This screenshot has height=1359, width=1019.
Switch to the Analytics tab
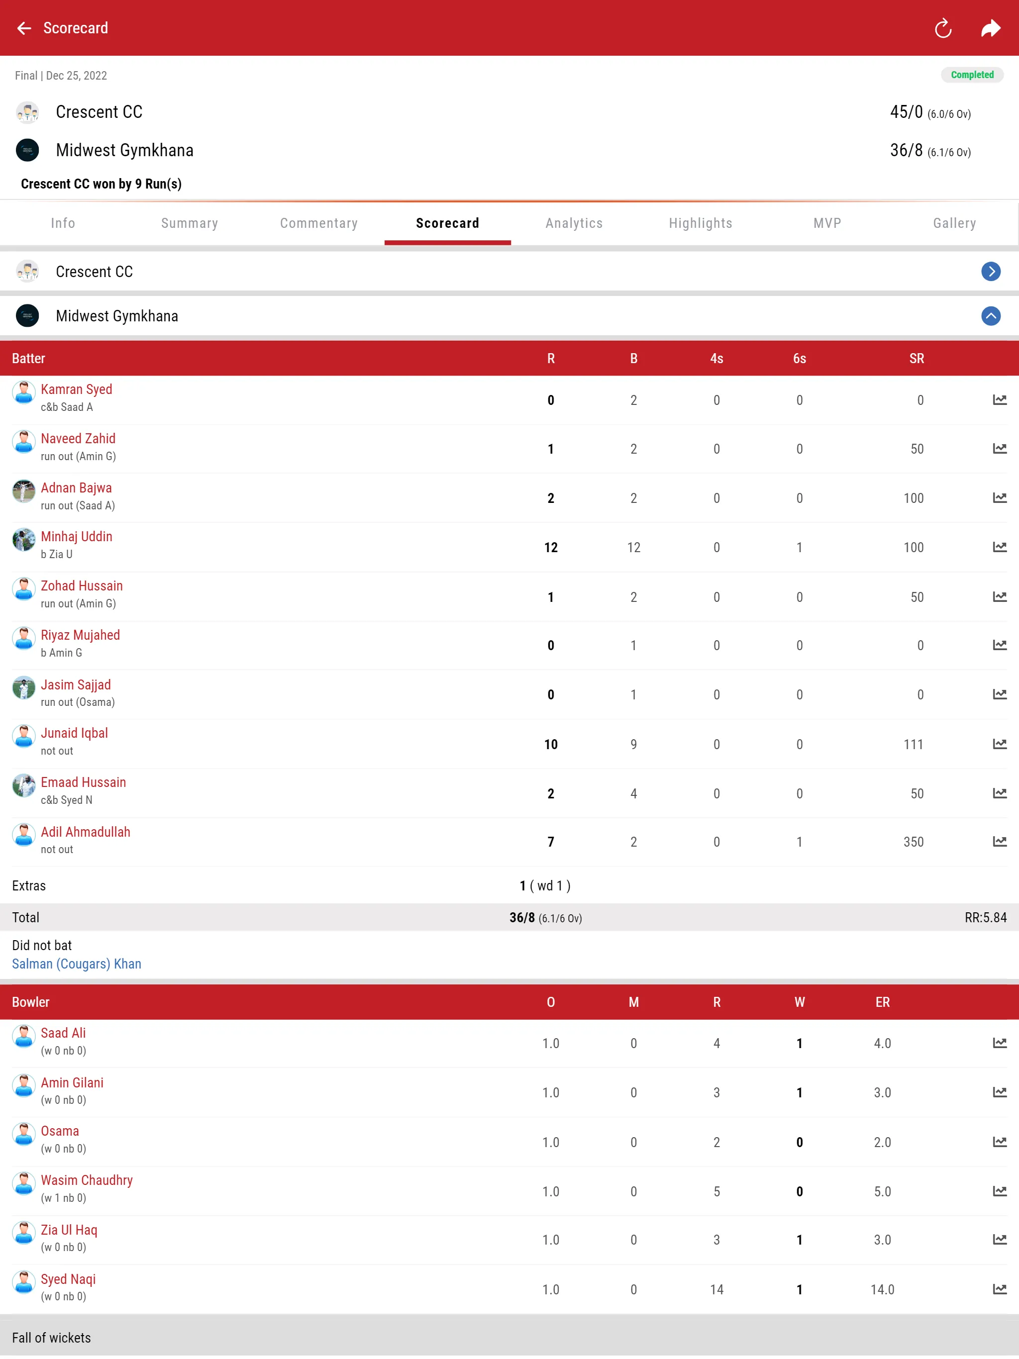pos(574,222)
